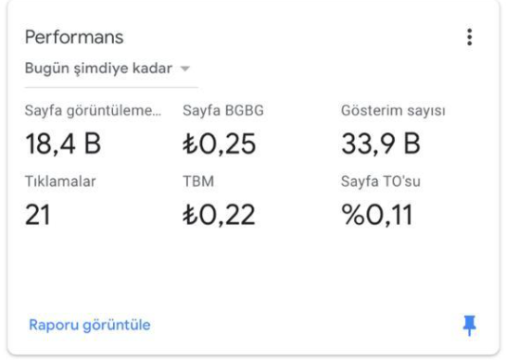Image resolution: width=506 pixels, height=360 pixels.
Task: Click the %0,11 page CTR value
Action: click(377, 215)
